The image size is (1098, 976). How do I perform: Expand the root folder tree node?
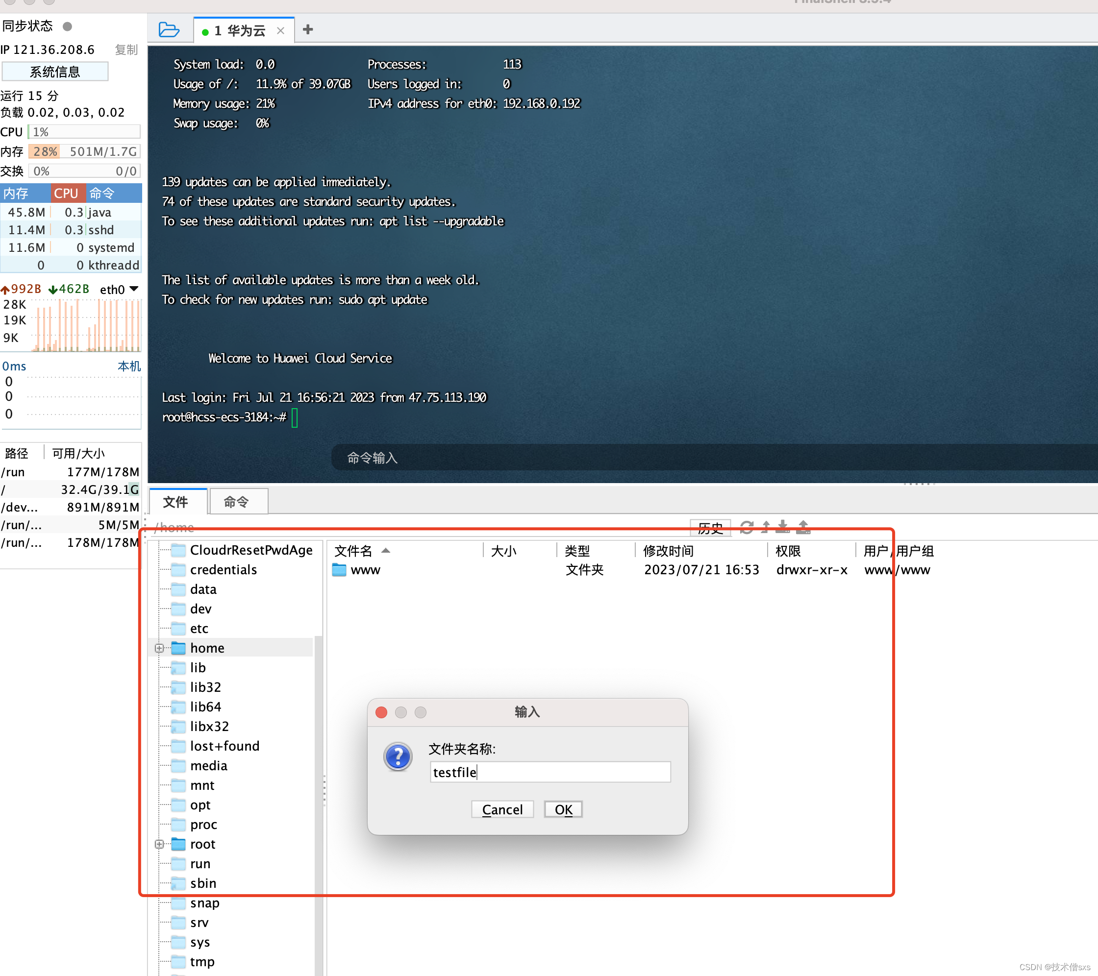pyautogui.click(x=159, y=844)
